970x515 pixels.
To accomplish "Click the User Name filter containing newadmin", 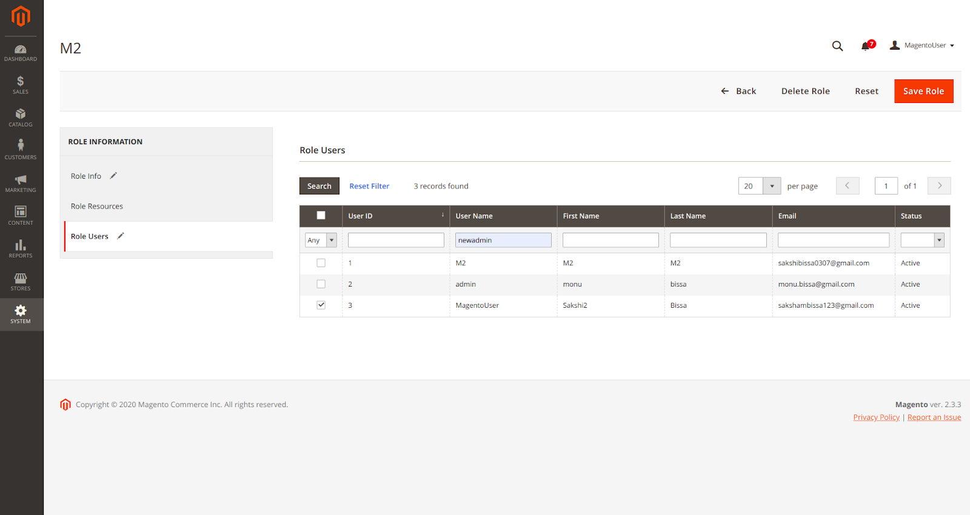I will (503, 240).
